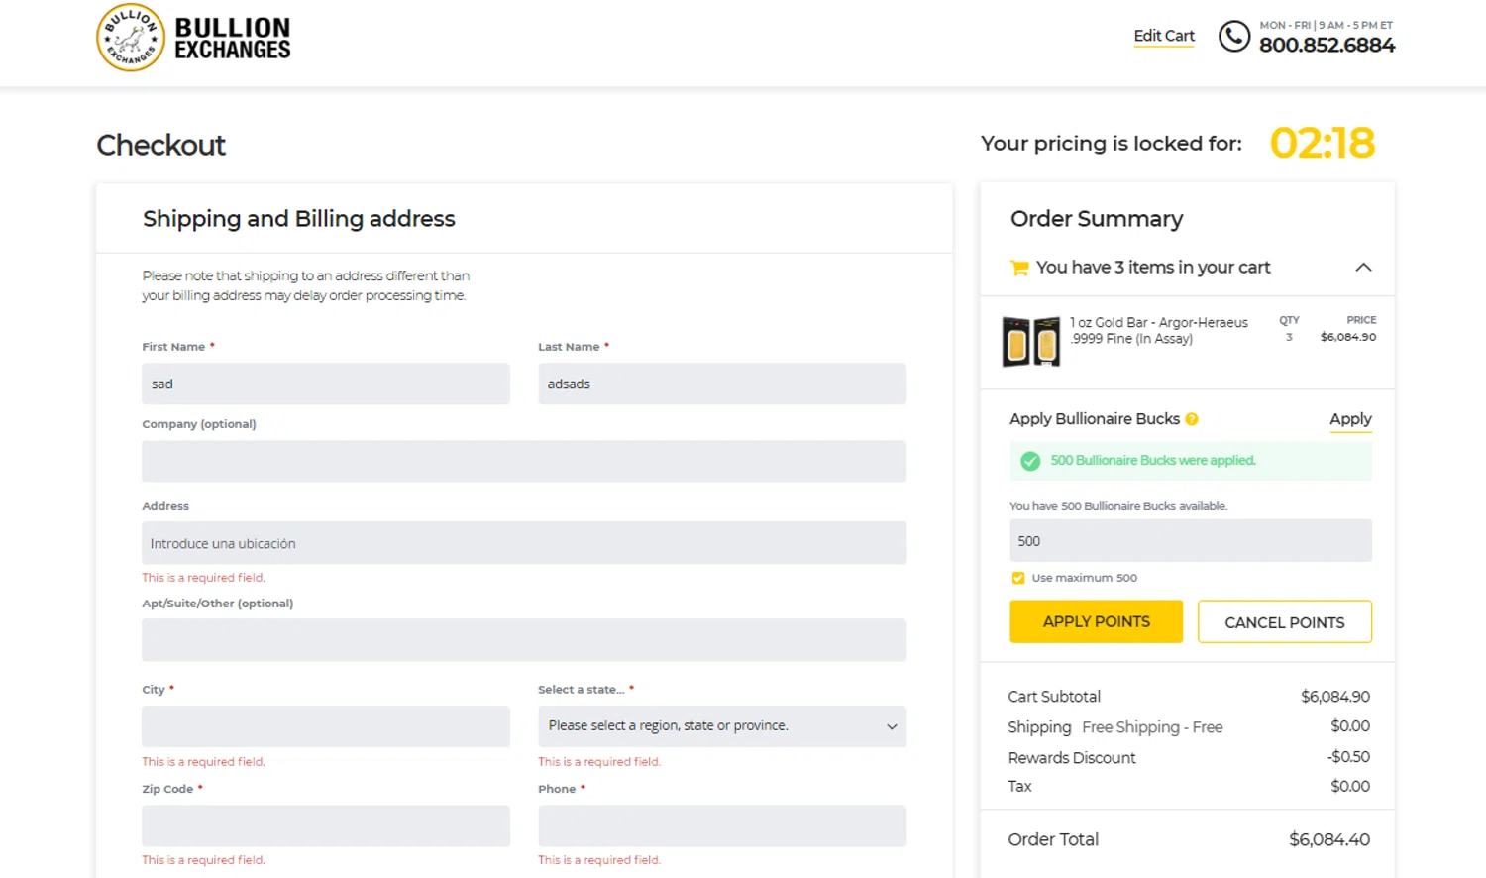1486x878 pixels.
Task: Focus the Zip Code field
Action: click(326, 825)
